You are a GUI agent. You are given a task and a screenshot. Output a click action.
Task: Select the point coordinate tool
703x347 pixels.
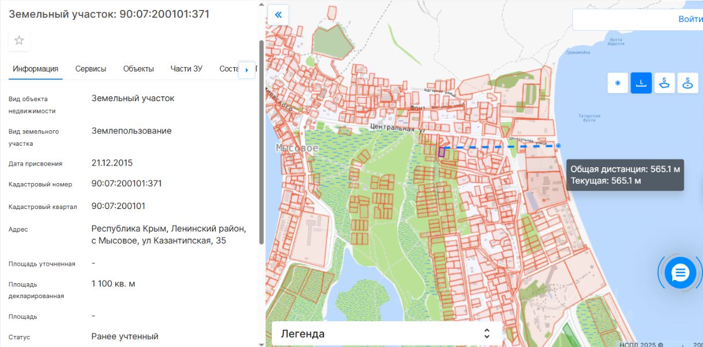pos(618,83)
